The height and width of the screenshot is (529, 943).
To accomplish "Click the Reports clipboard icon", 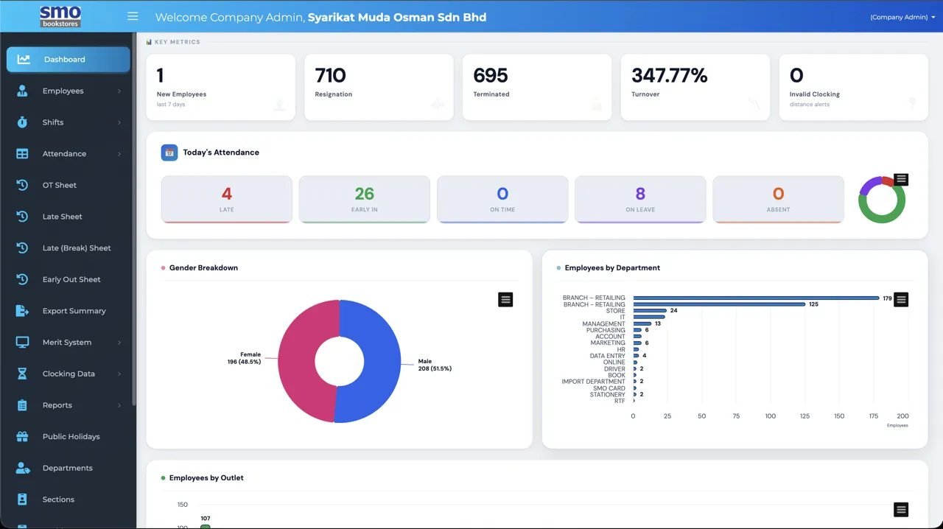I will click(x=22, y=405).
